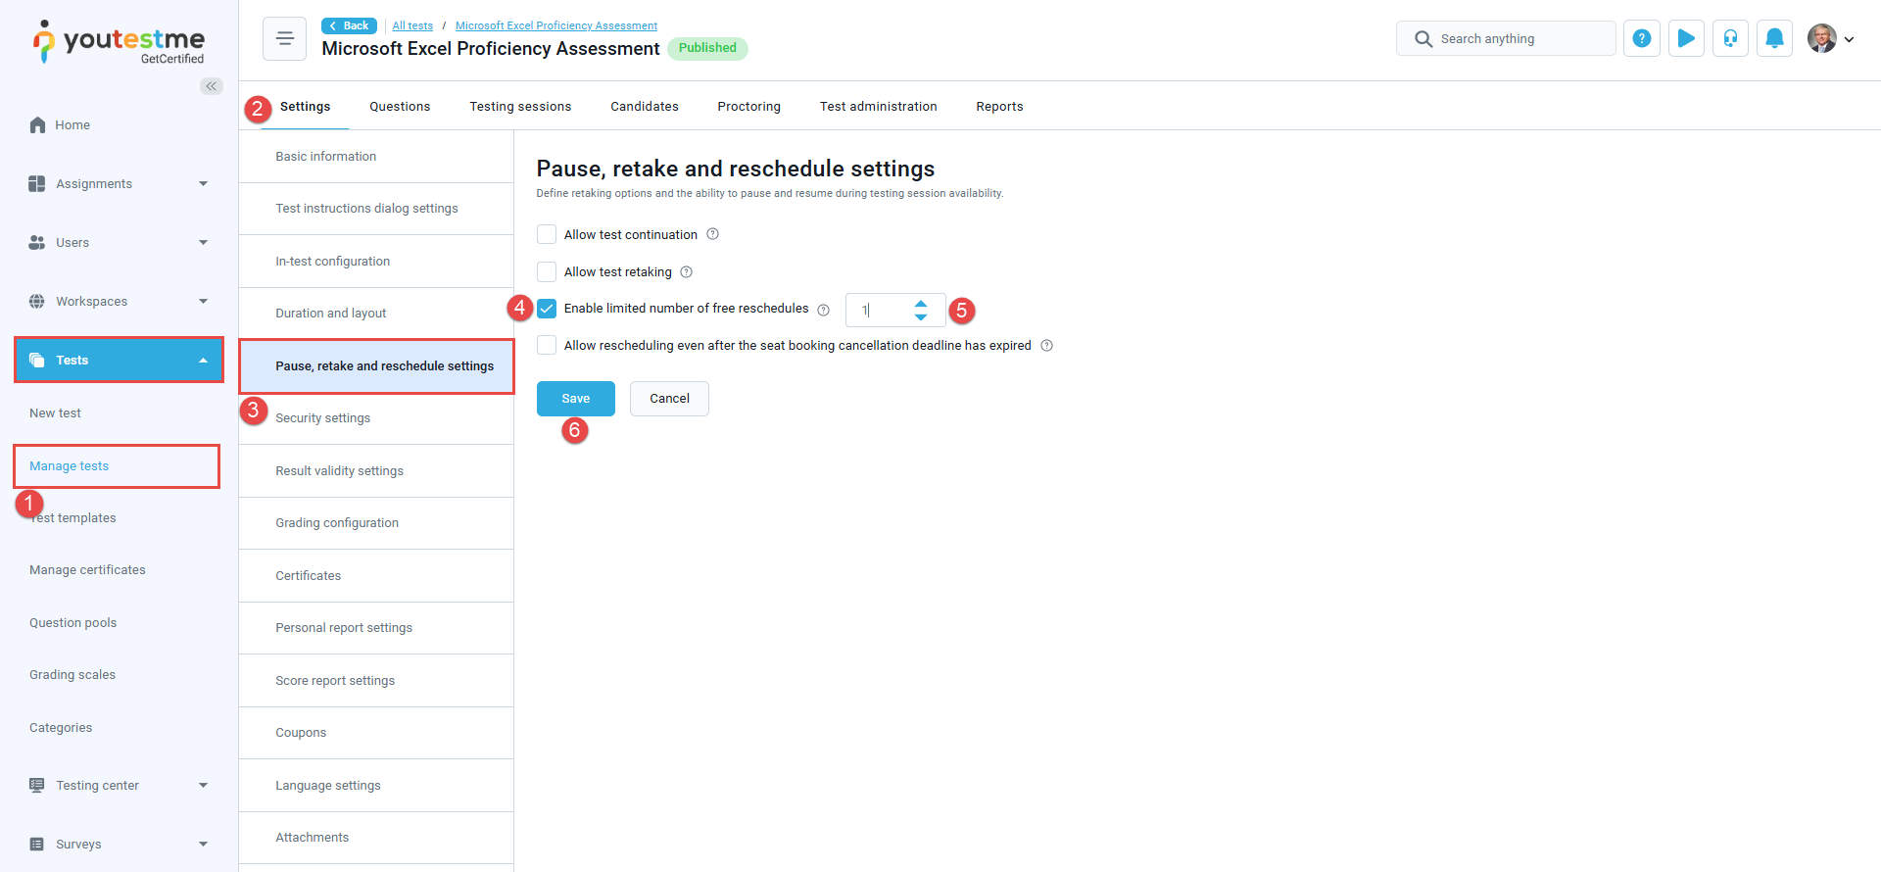Enable Allow test retaking
The width and height of the screenshot is (1881, 872).
(x=547, y=271)
